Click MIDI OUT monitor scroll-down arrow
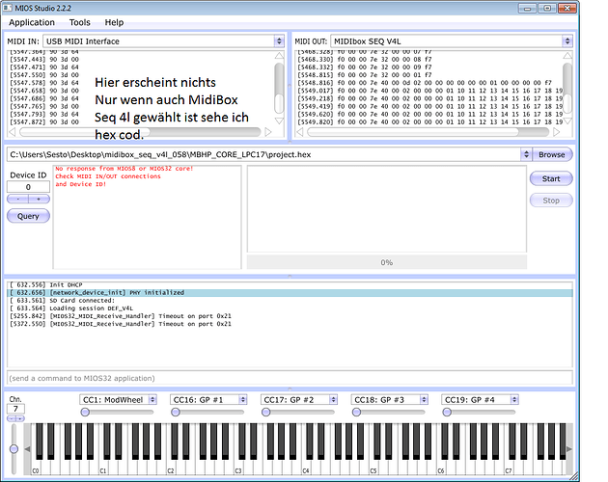The image size is (608, 482). [x=567, y=121]
